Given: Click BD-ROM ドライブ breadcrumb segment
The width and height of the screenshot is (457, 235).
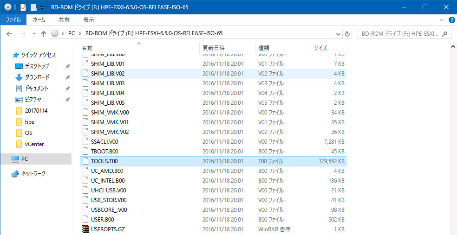Looking at the screenshot, I should (154, 33).
